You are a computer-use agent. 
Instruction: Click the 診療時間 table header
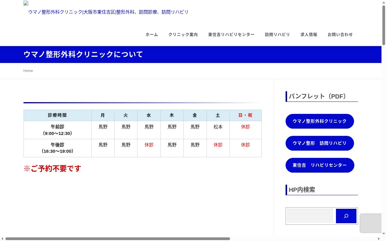coord(57,115)
